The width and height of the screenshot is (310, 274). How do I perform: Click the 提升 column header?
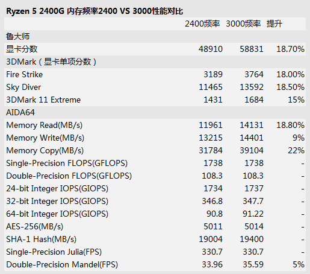(x=274, y=24)
